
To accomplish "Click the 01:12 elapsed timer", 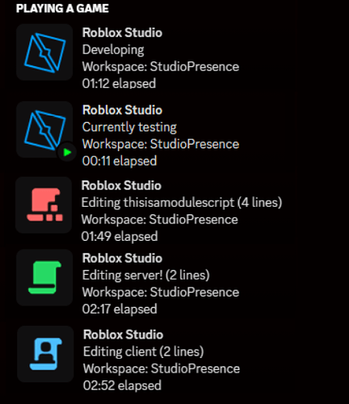I will click(x=119, y=83).
